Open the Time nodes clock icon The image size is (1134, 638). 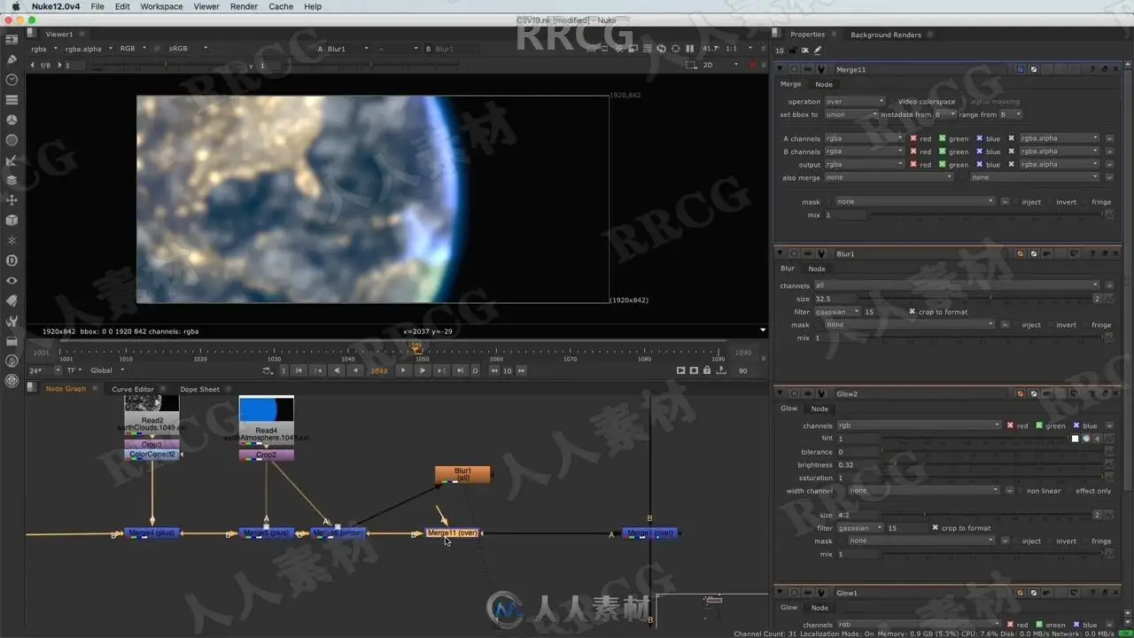point(12,80)
